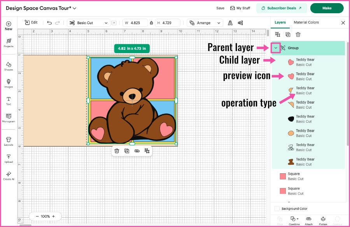The width and height of the screenshot is (350, 227).
Task: Close the Layers panel
Action: [343, 23]
